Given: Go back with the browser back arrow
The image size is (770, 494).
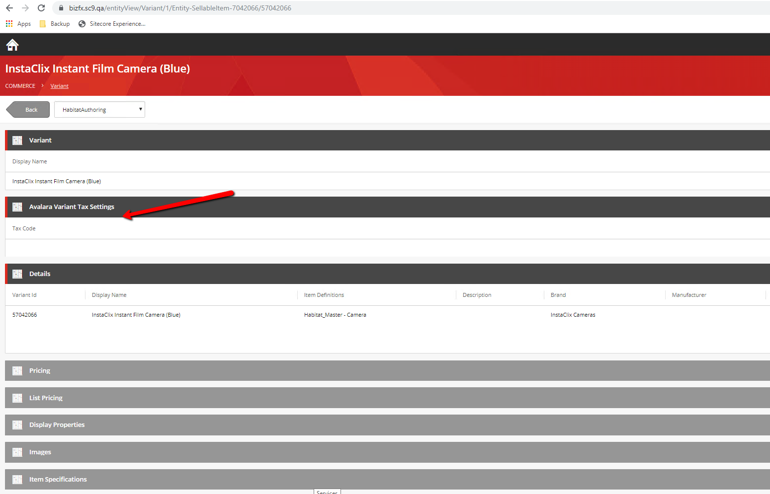Looking at the screenshot, I should pos(9,8).
